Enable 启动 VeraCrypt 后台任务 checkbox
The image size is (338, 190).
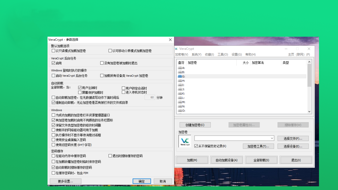[54, 75]
